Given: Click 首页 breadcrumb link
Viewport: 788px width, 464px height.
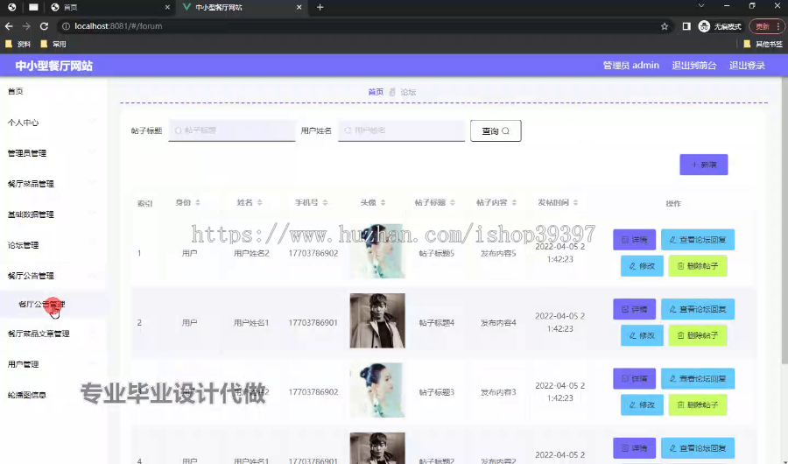Looking at the screenshot, I should [376, 92].
